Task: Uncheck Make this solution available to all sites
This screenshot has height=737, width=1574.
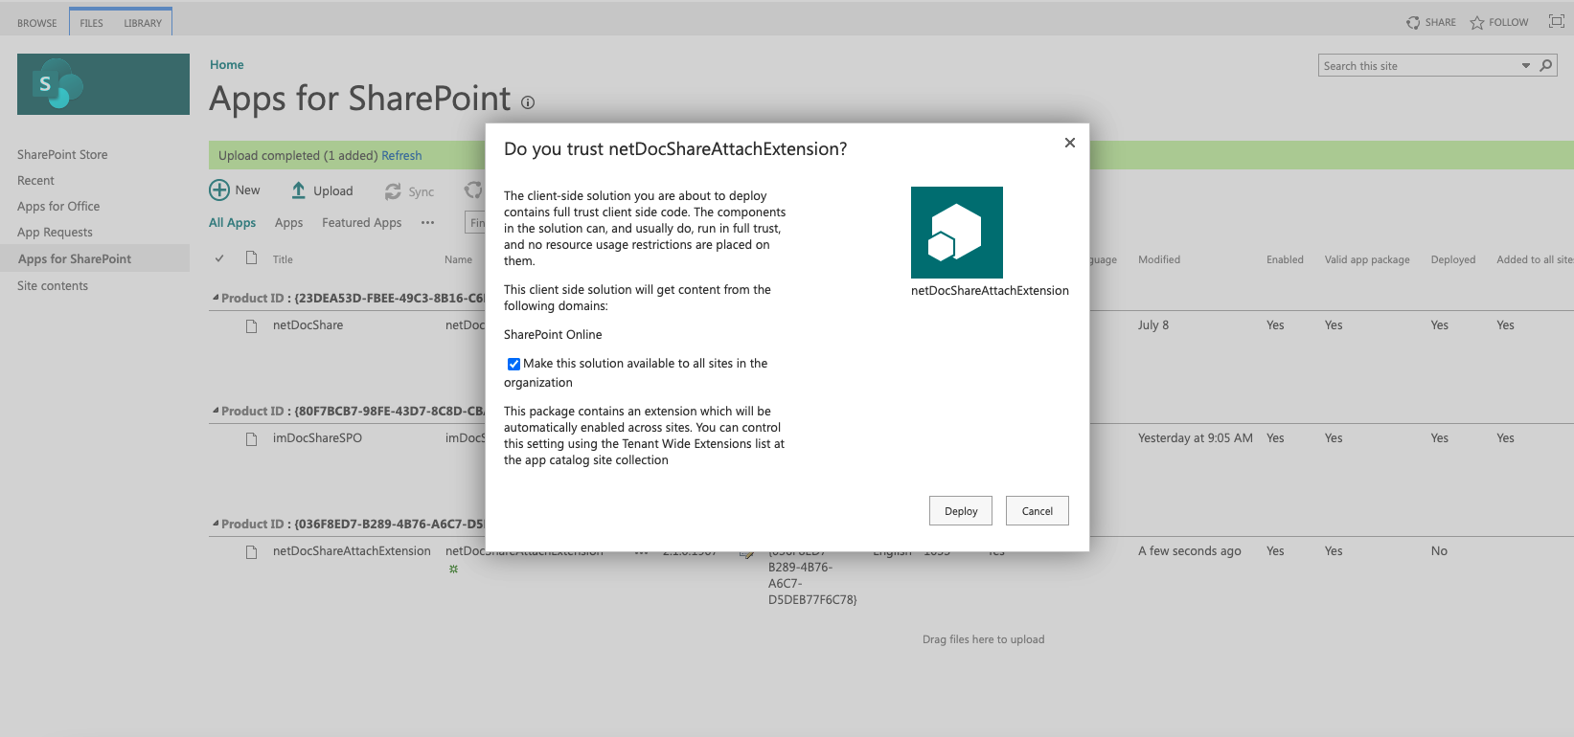Action: click(x=513, y=364)
